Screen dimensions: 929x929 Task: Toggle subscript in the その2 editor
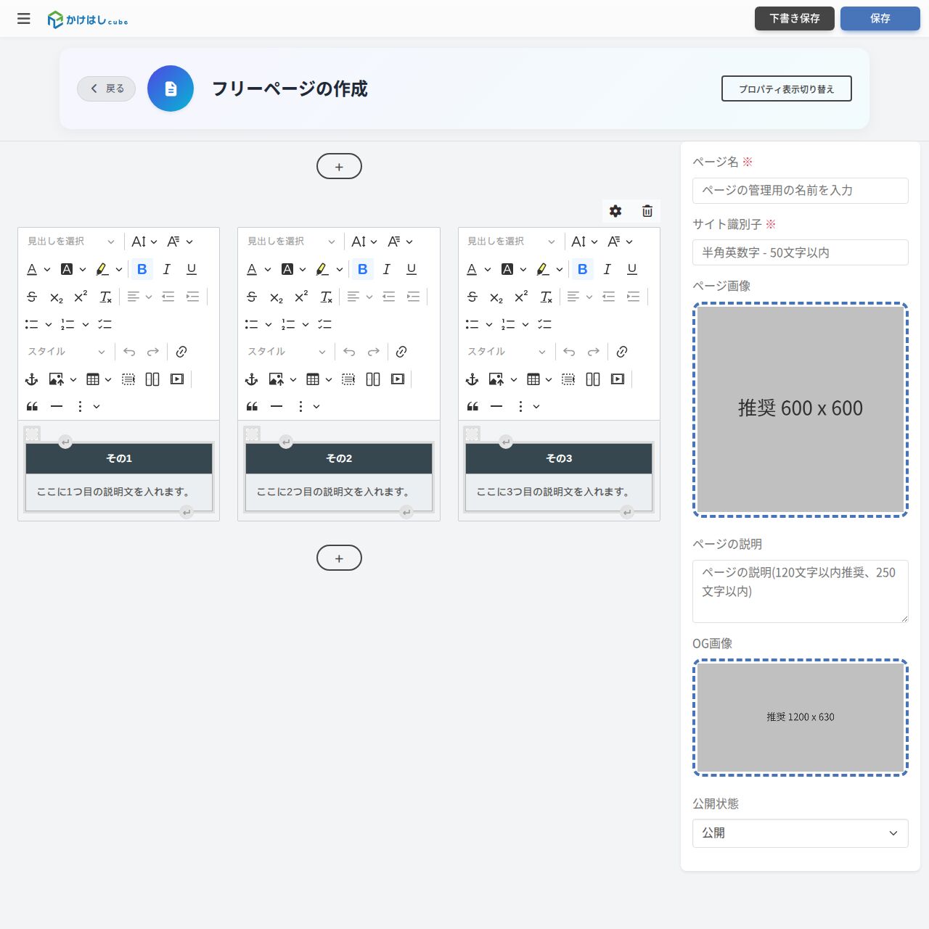tap(277, 297)
